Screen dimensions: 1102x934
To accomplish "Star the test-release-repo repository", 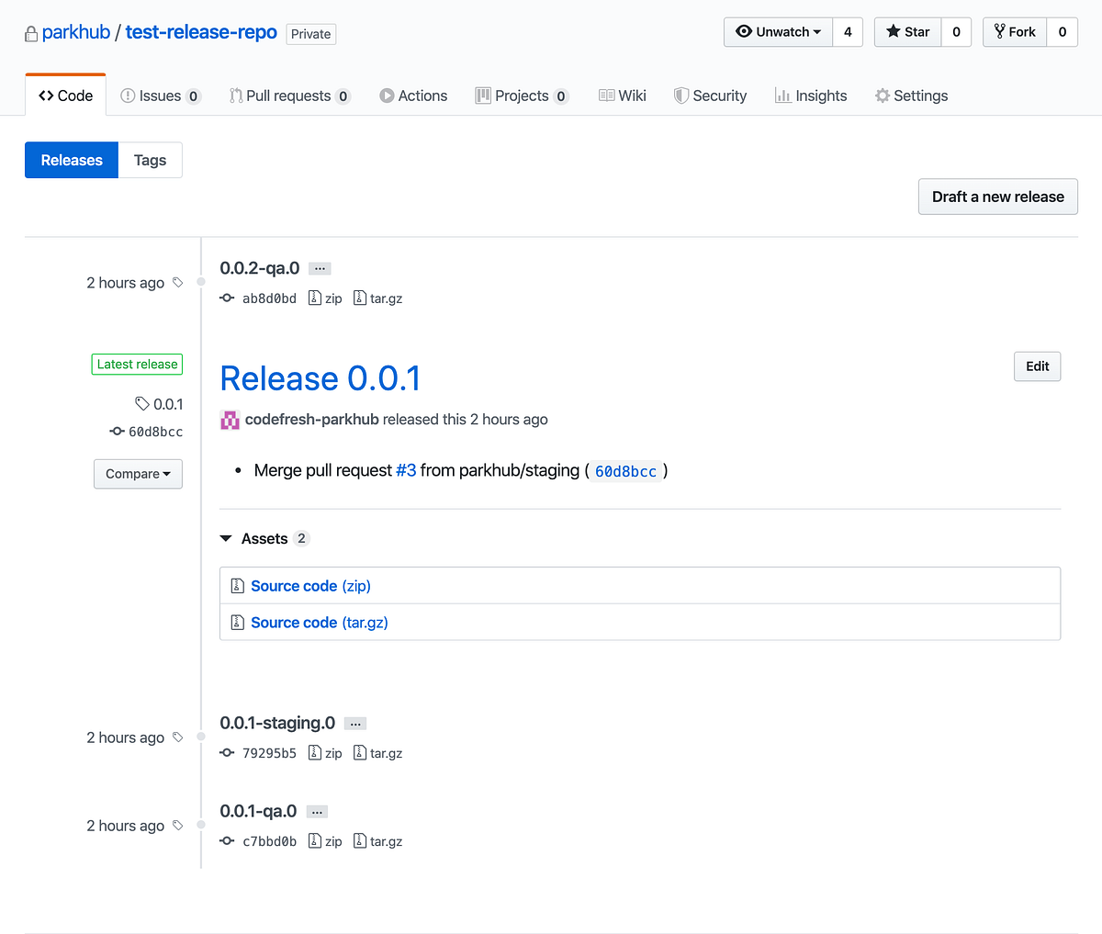I will pos(906,31).
